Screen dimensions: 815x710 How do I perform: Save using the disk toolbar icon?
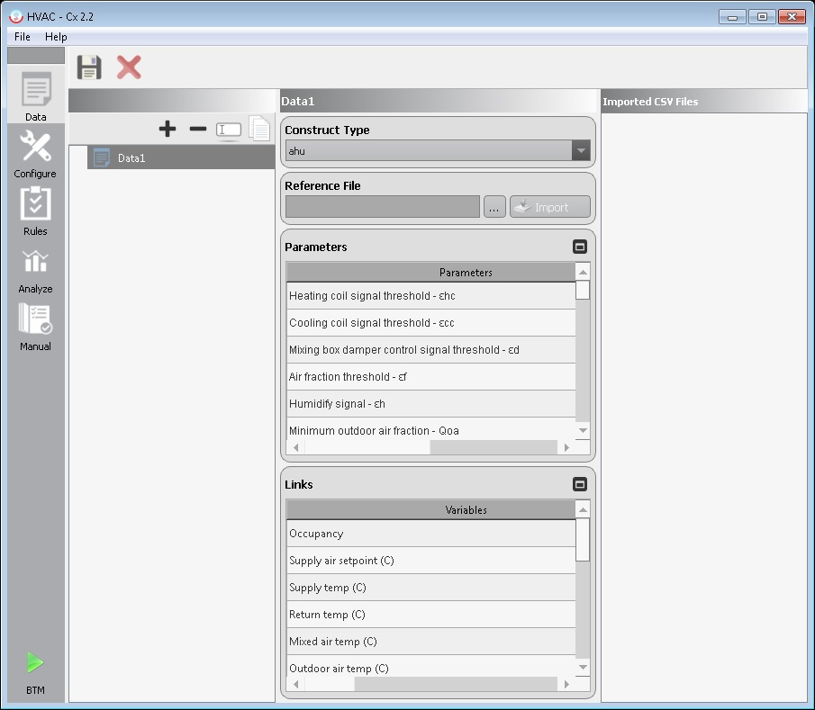point(87,67)
